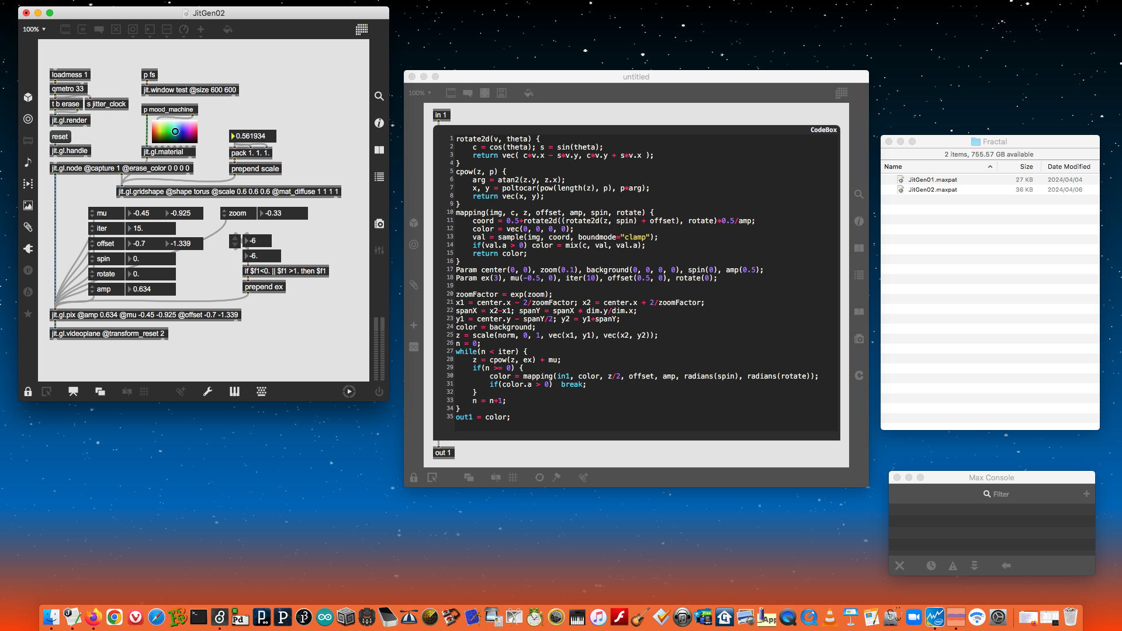Click the audio on/off power button

379,392
